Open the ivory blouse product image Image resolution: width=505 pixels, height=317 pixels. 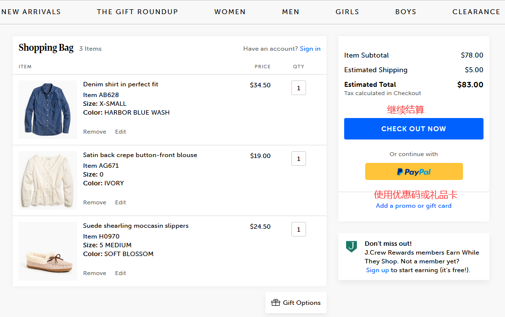coord(48,180)
